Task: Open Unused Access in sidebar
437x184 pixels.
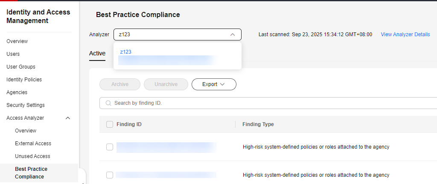Action: point(32,156)
